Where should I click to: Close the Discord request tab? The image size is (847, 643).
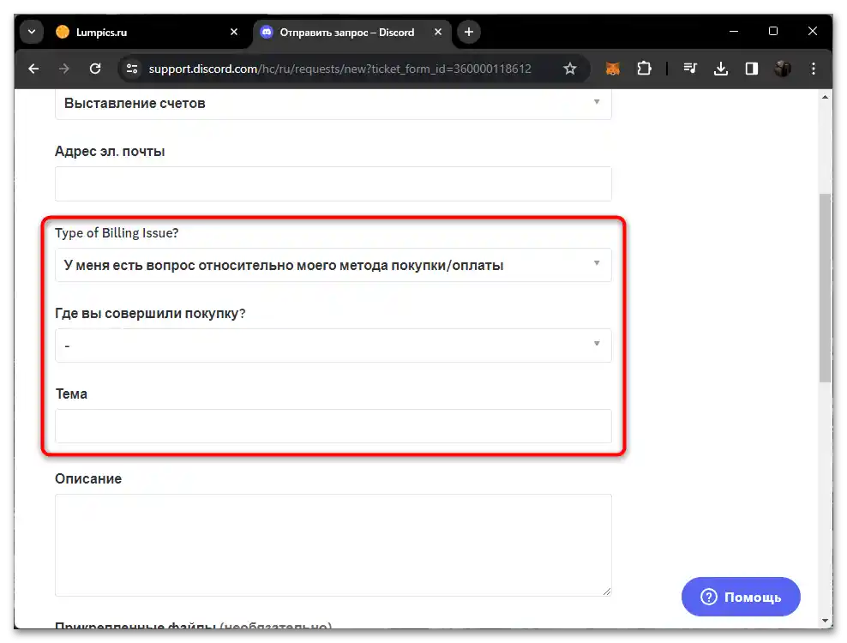point(438,32)
